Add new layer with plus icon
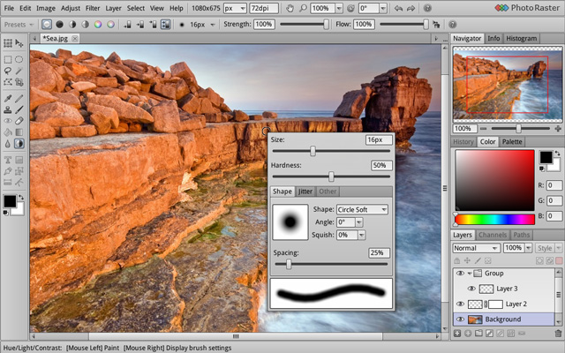This screenshot has height=353, width=565. pyautogui.click(x=457, y=334)
